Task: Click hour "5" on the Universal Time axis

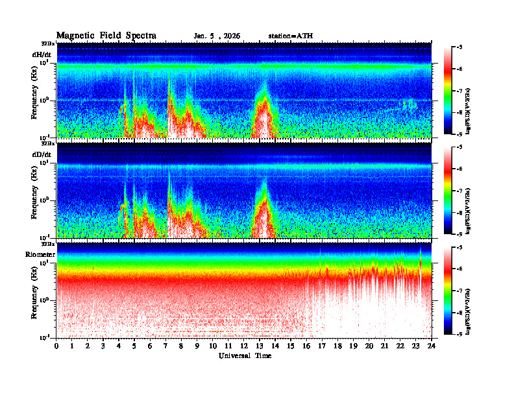Action: [134, 346]
